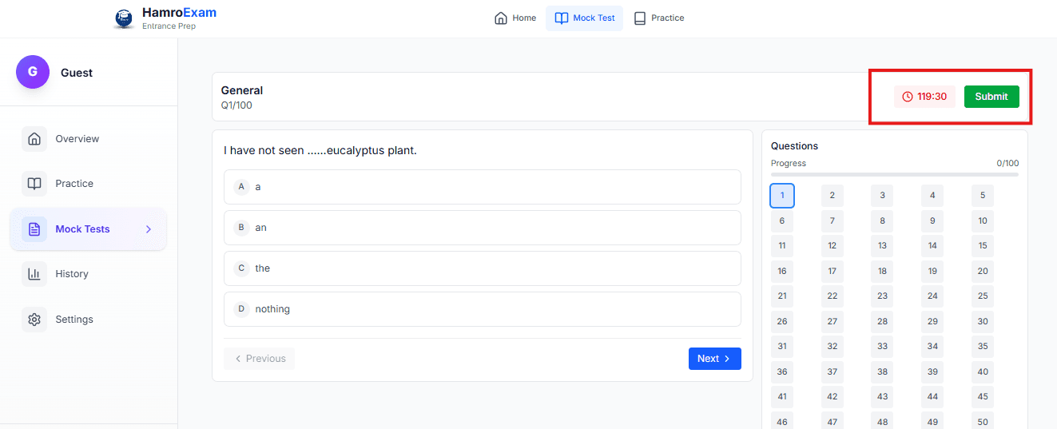The image size is (1057, 429).
Task: Jump to question 2 in grid
Action: pos(832,196)
